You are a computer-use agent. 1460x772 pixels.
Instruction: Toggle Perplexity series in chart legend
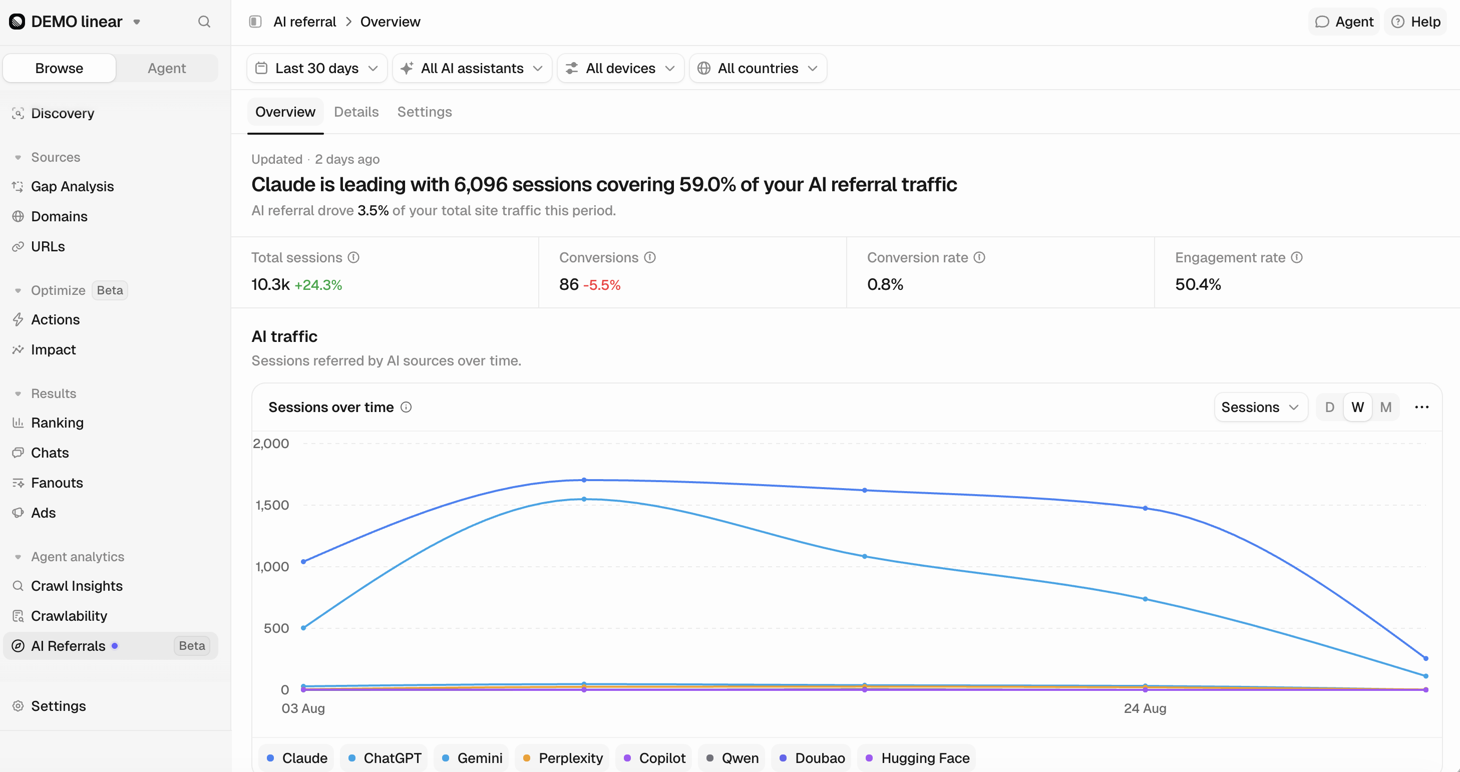[562, 758]
